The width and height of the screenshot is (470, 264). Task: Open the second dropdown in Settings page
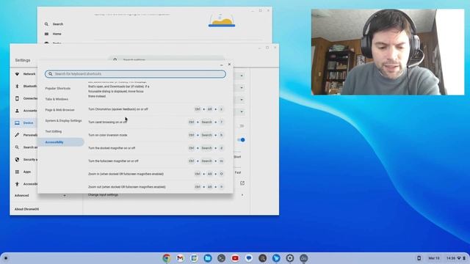[x=242, y=88]
